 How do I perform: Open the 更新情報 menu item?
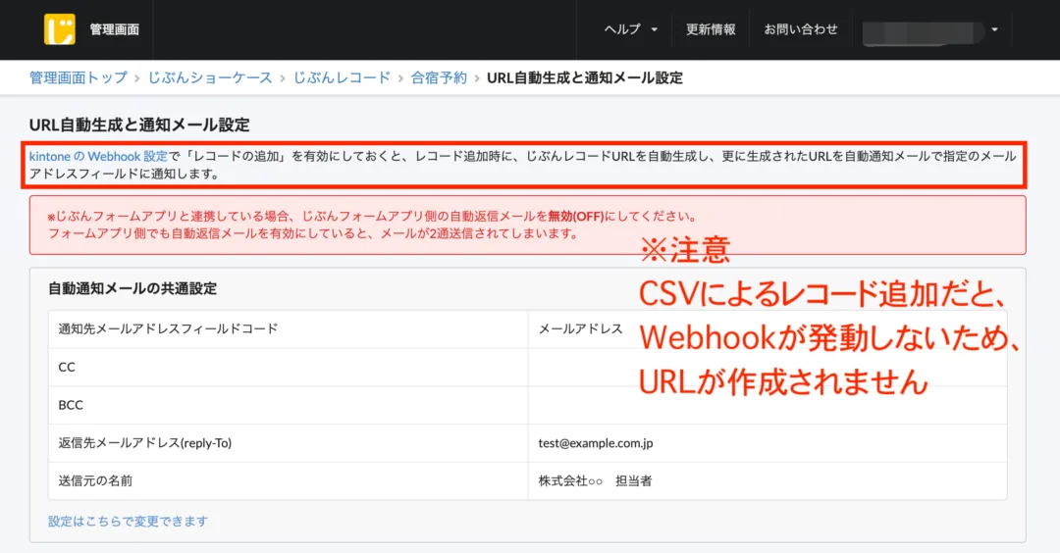[711, 29]
